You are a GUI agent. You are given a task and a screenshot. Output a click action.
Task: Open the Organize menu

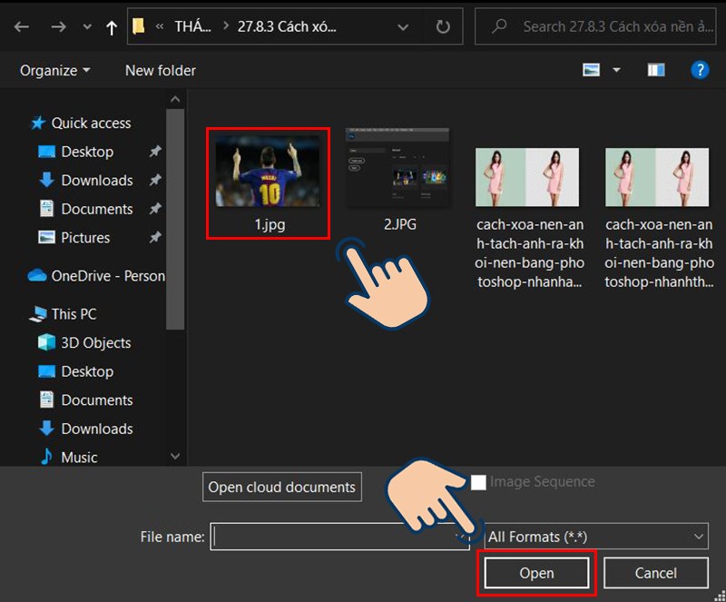point(54,70)
